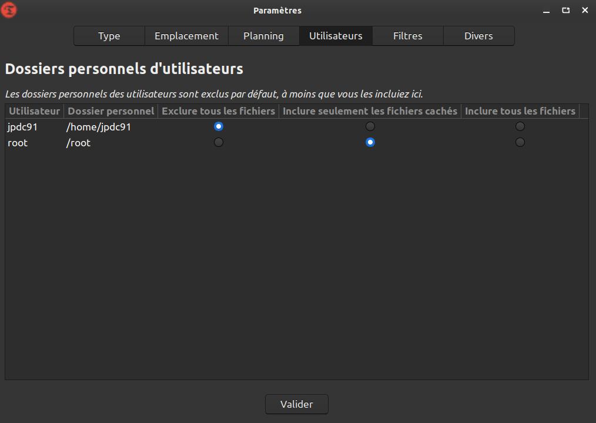Click the /home/jpdc91 path cell

[x=98, y=127]
